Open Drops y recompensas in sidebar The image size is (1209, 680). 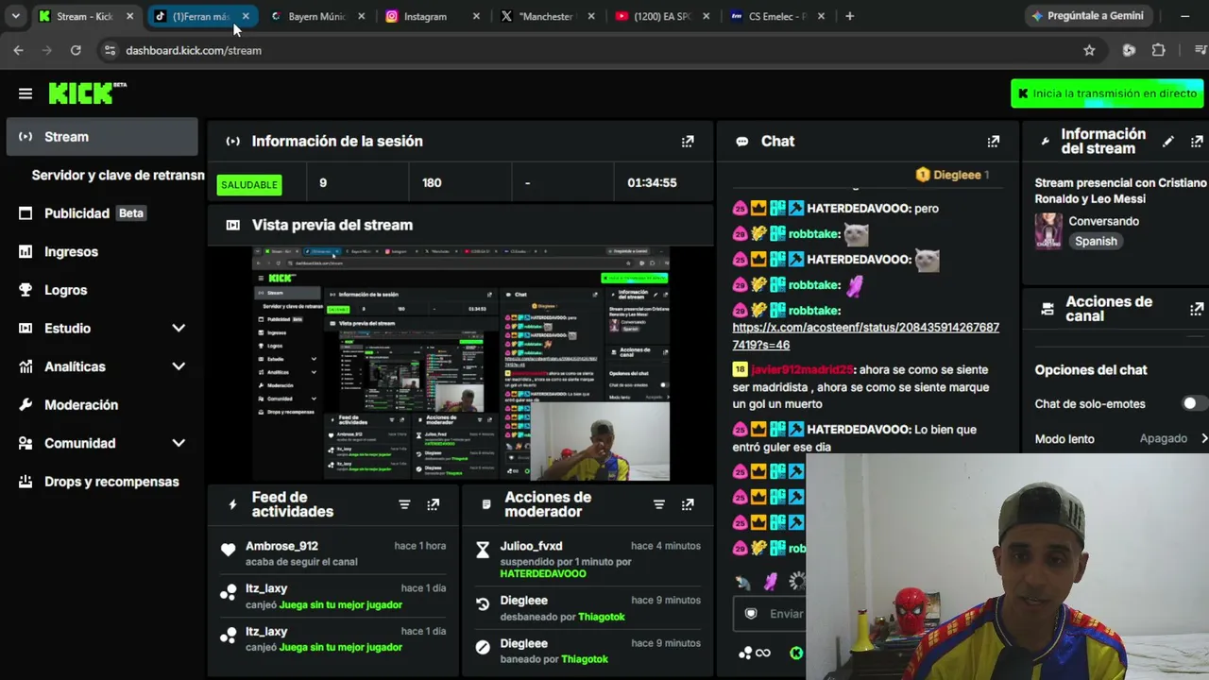point(102,482)
